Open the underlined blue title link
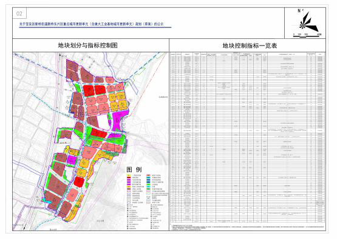337x239 pixels. click(92, 24)
